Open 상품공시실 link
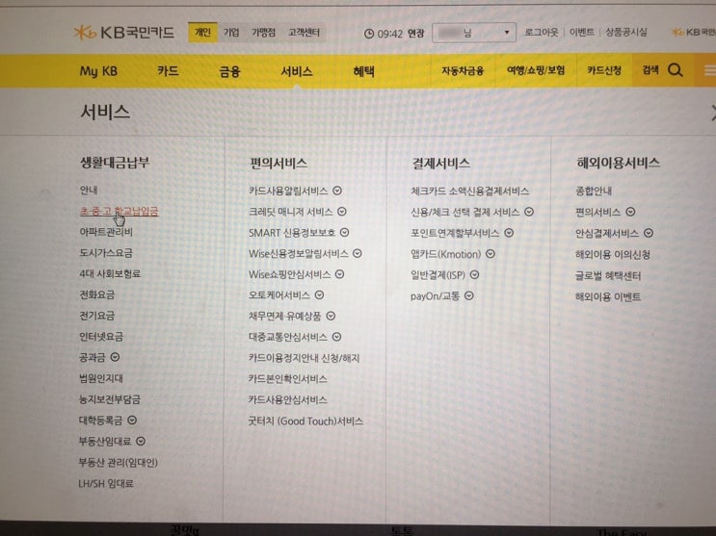 [626, 32]
